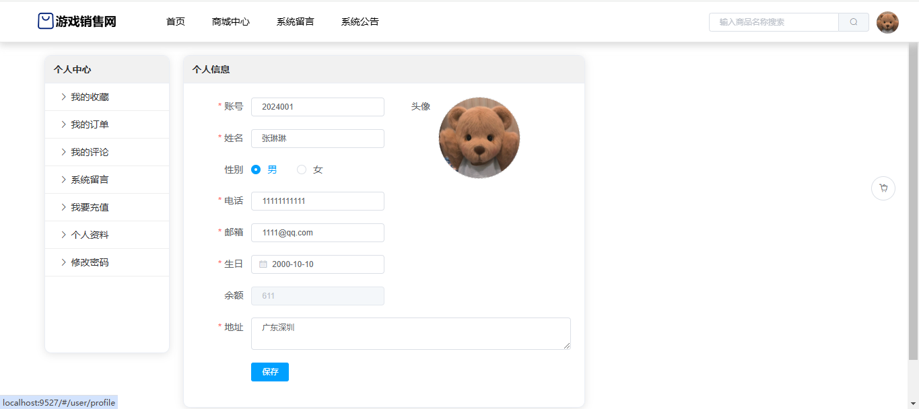Select the 男 gender radio button
919x409 pixels.
[256, 170]
